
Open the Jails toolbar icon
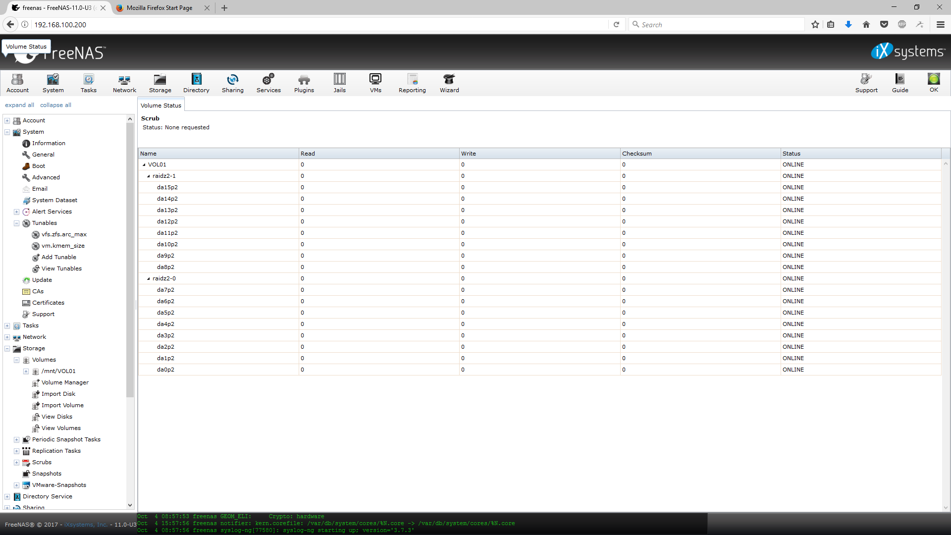(340, 83)
